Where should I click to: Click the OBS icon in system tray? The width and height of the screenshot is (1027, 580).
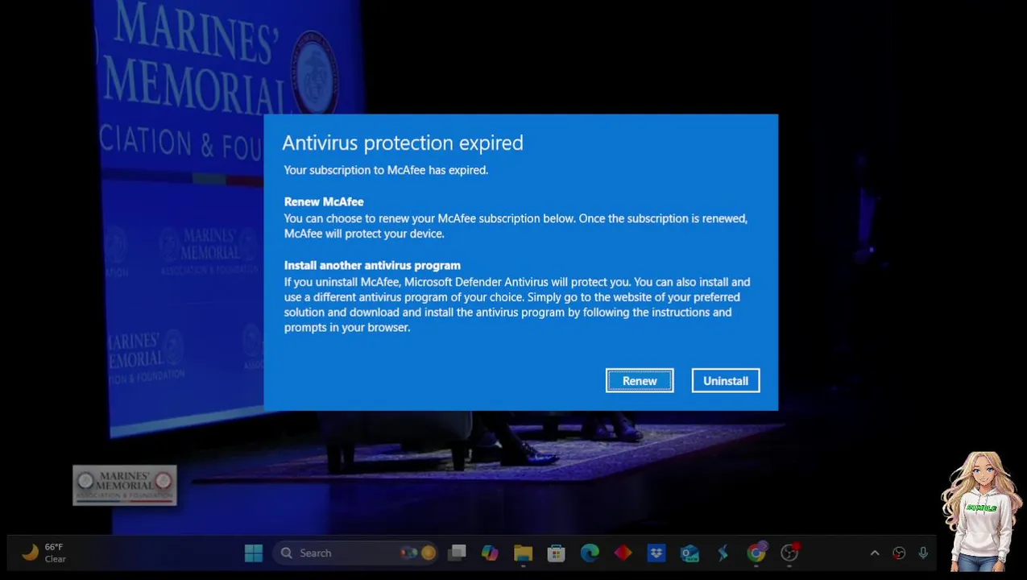(x=899, y=553)
